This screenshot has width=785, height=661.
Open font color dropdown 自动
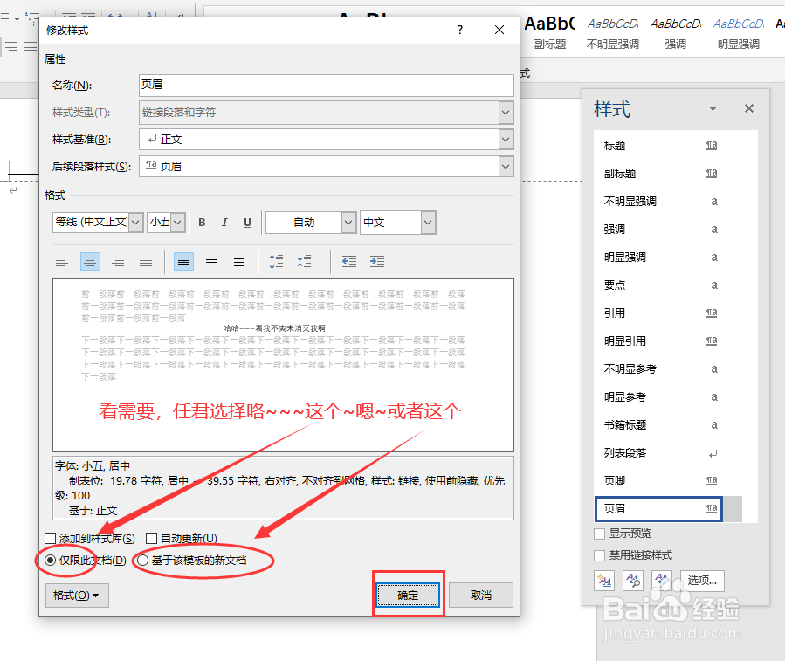(x=349, y=223)
